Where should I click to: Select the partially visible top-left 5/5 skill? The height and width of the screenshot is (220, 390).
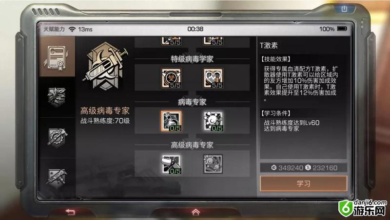171,41
